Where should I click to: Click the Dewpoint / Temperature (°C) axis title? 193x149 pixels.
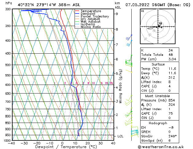click(66, 147)
